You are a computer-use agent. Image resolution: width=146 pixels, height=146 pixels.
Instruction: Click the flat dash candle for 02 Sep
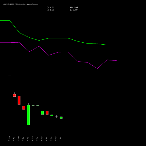pos(33,105)
